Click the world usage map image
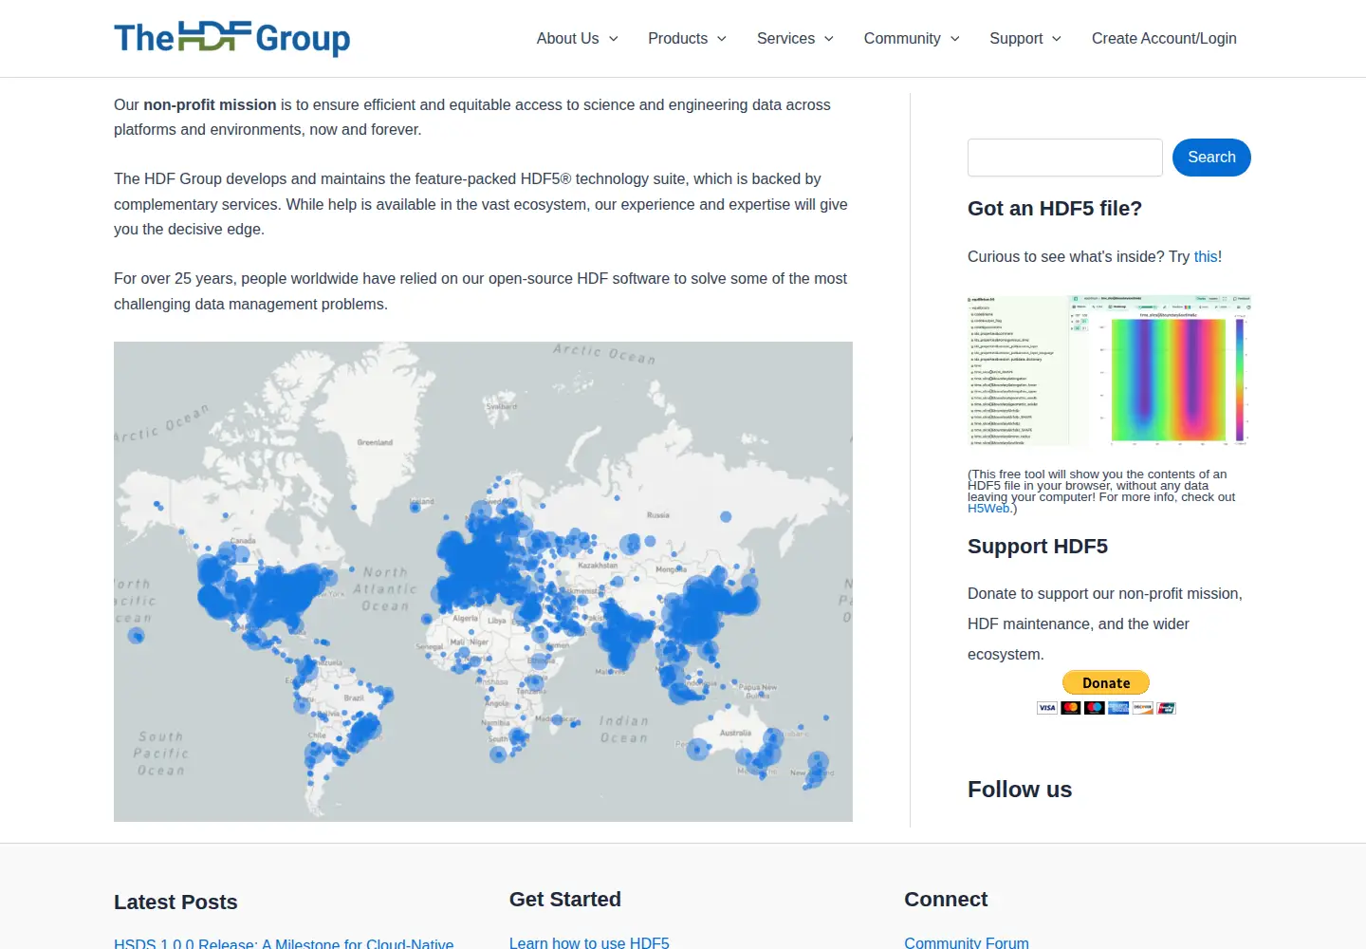The image size is (1366, 949). [483, 582]
